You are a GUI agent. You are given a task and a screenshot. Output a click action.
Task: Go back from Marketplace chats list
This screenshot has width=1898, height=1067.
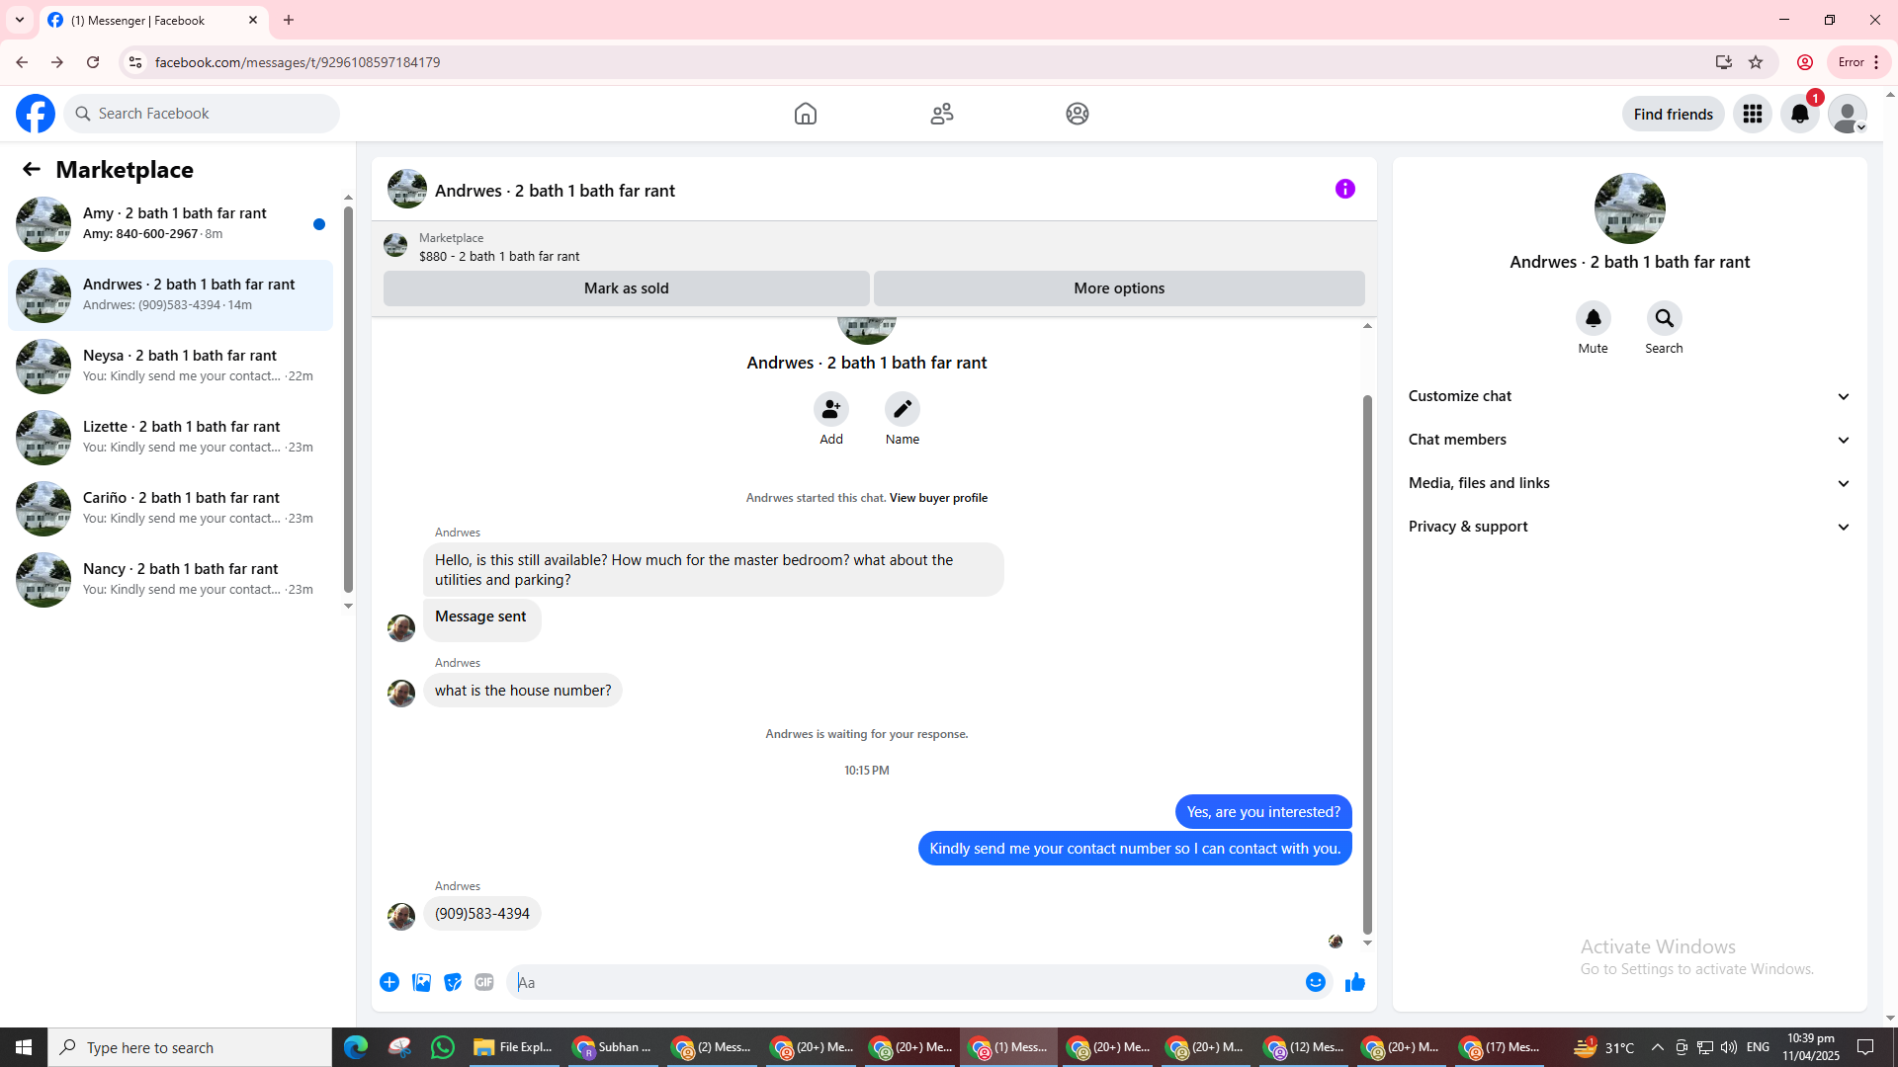32,169
